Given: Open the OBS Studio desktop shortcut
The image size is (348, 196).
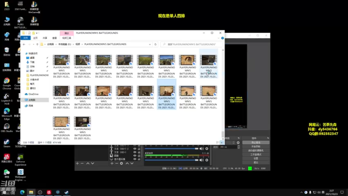Looking at the screenshot, I should [x=7, y=128].
